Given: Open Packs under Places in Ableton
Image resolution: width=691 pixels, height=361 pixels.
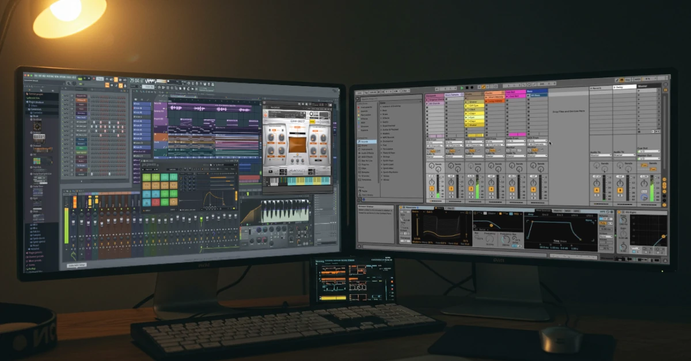Looking at the screenshot, I should click(x=364, y=191).
